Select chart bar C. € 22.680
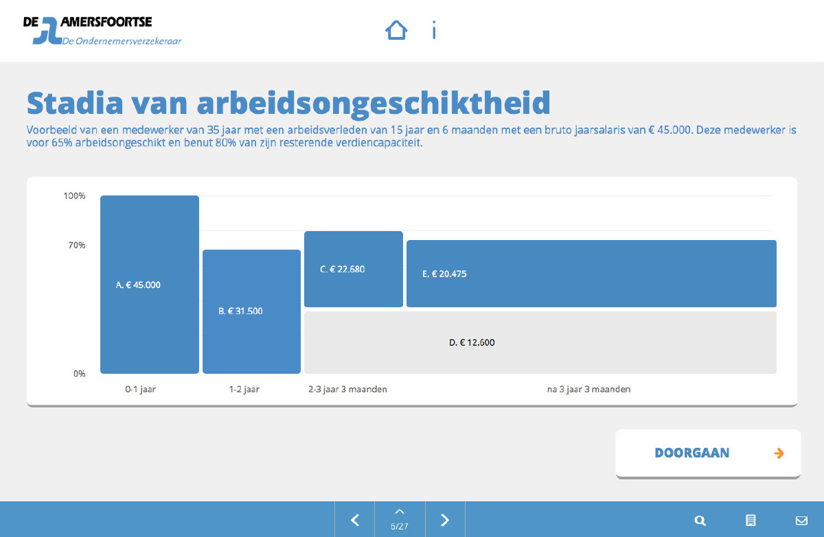824x537 pixels. (354, 269)
